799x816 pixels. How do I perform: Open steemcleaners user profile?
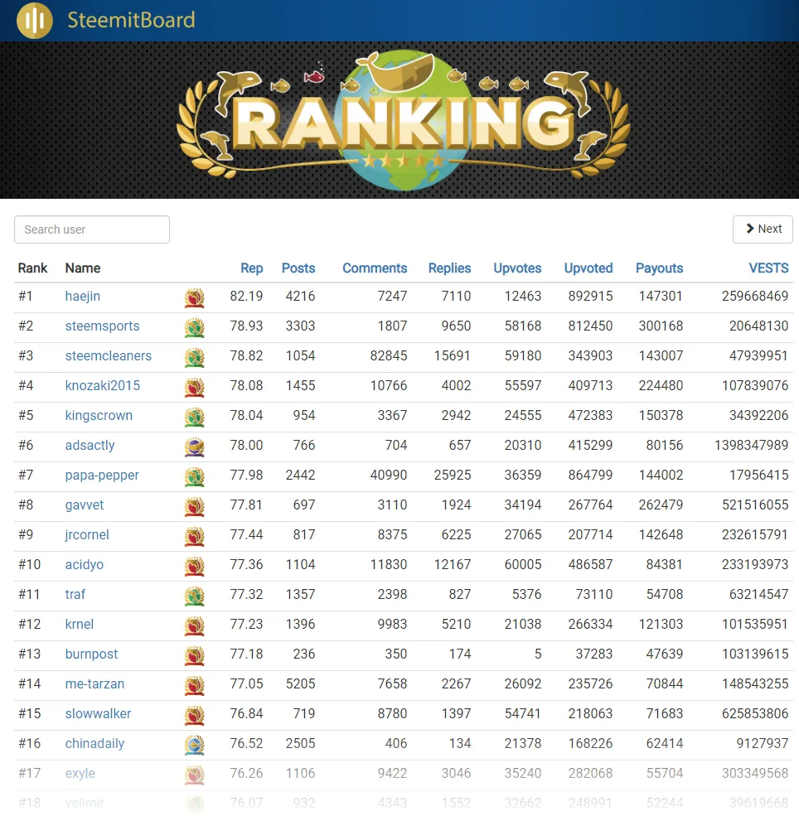pyautogui.click(x=109, y=355)
